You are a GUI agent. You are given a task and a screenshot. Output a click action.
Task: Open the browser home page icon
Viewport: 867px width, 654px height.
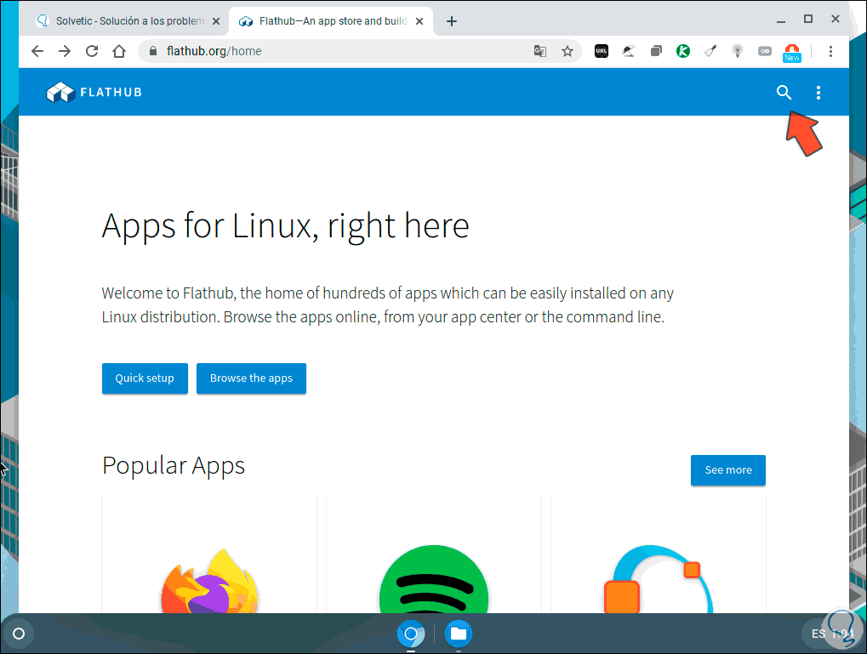click(119, 51)
